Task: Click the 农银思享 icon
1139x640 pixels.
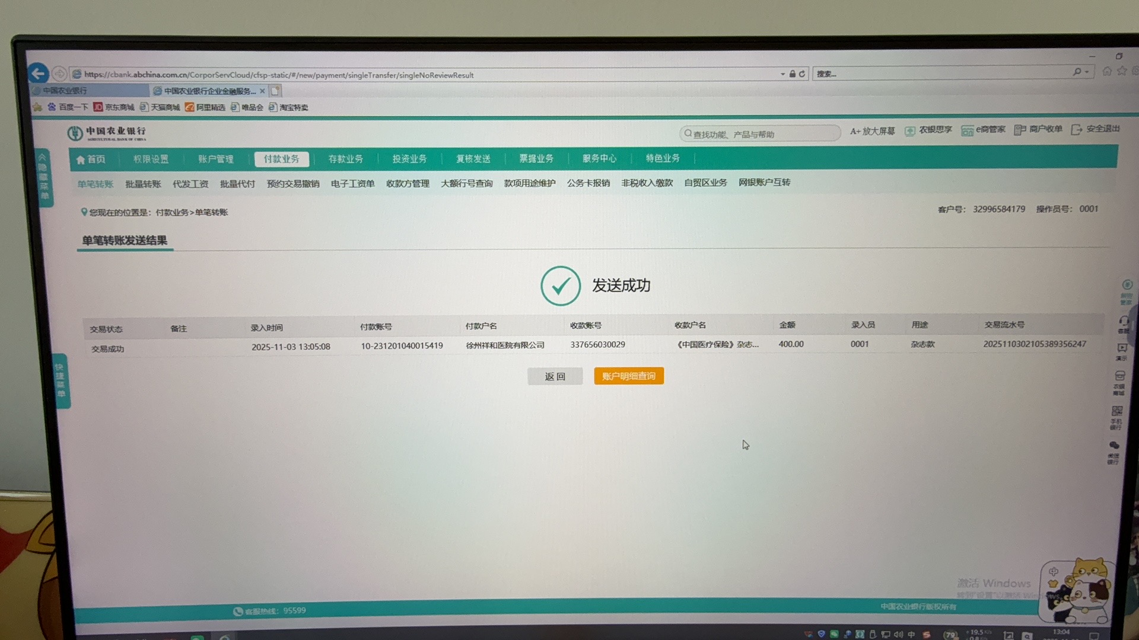Action: point(910,131)
